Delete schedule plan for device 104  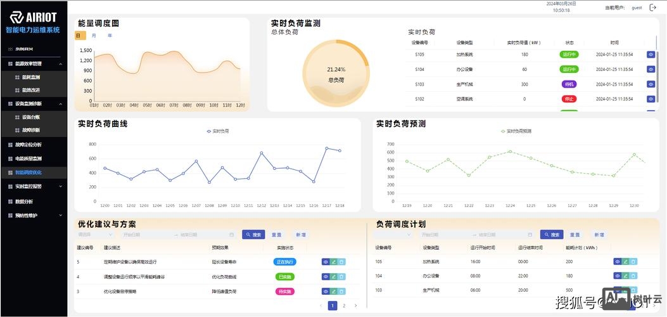point(633,276)
